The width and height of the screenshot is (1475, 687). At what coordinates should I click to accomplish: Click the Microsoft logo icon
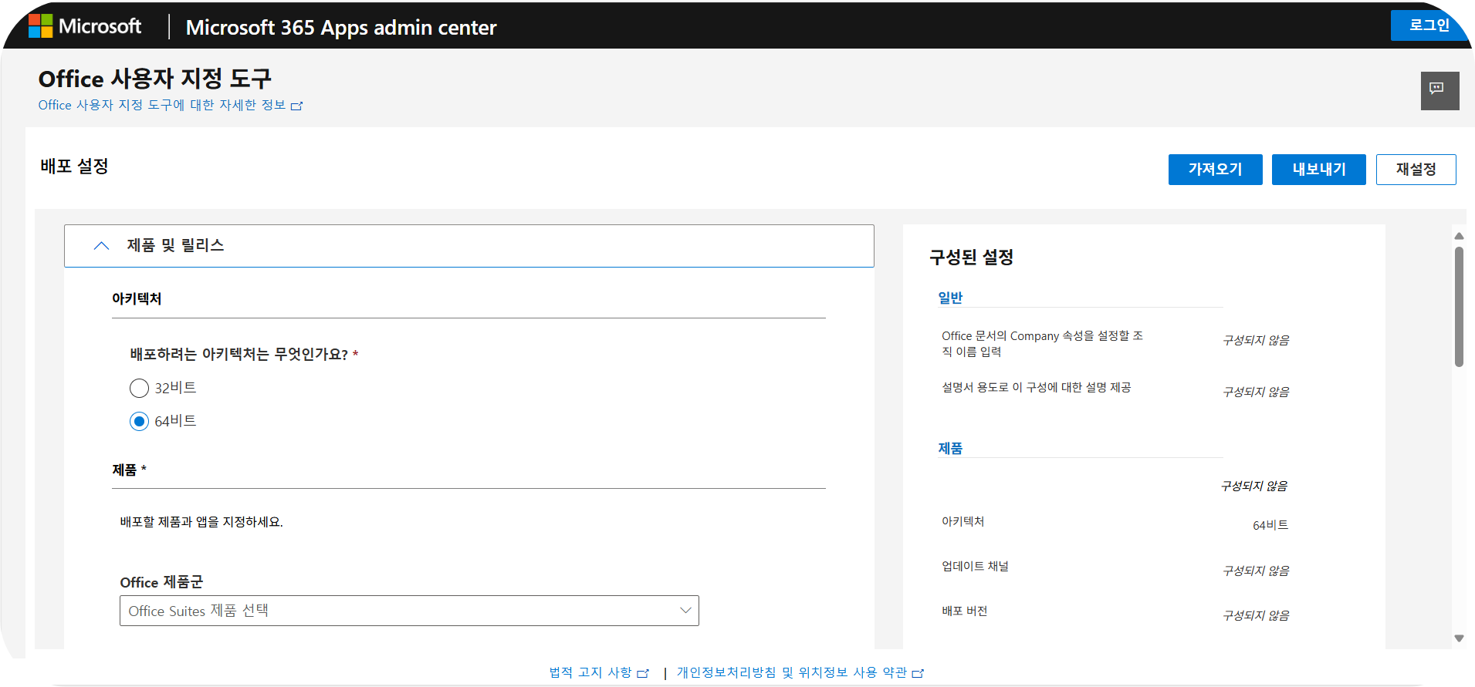coord(40,25)
